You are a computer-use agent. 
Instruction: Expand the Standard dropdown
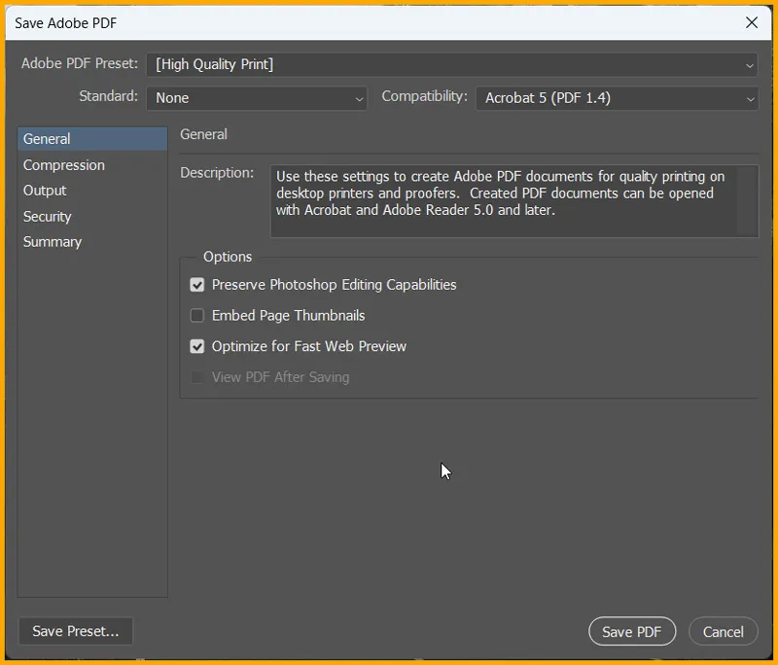point(257,97)
